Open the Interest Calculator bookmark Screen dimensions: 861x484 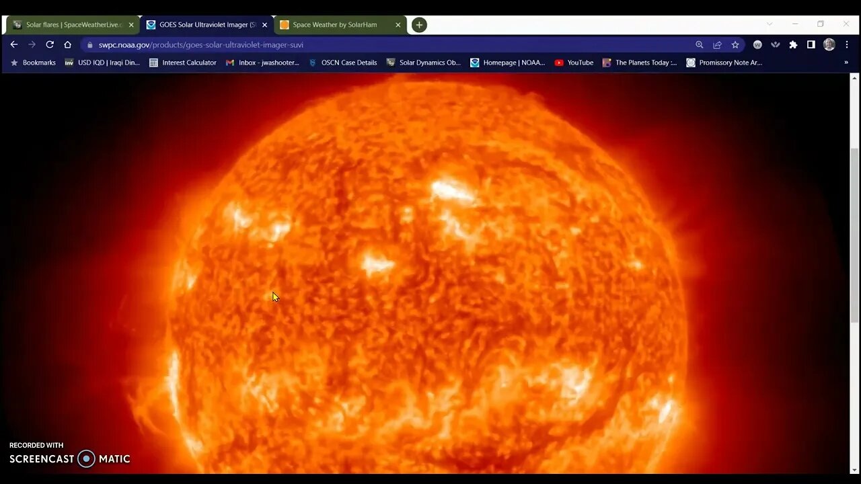click(x=183, y=63)
